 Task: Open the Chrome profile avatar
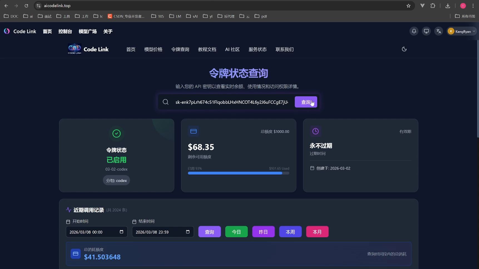click(x=463, y=6)
